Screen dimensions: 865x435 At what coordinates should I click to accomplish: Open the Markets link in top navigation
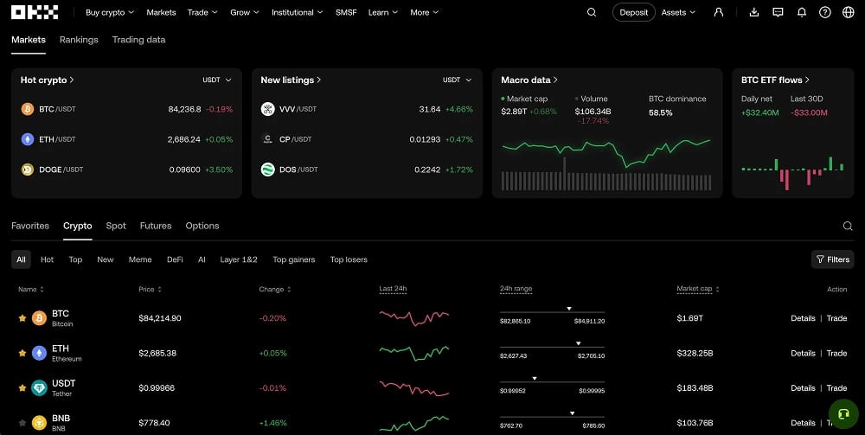click(161, 12)
